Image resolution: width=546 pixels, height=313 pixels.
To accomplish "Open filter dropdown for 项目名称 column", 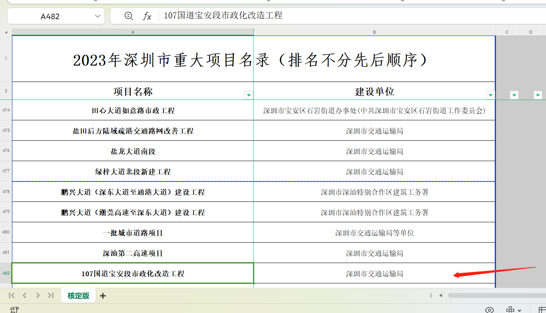I will point(249,95).
